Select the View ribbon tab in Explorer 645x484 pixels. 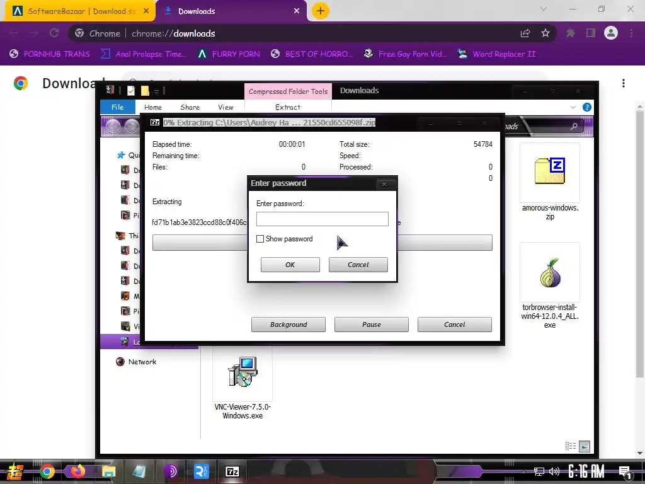point(226,107)
